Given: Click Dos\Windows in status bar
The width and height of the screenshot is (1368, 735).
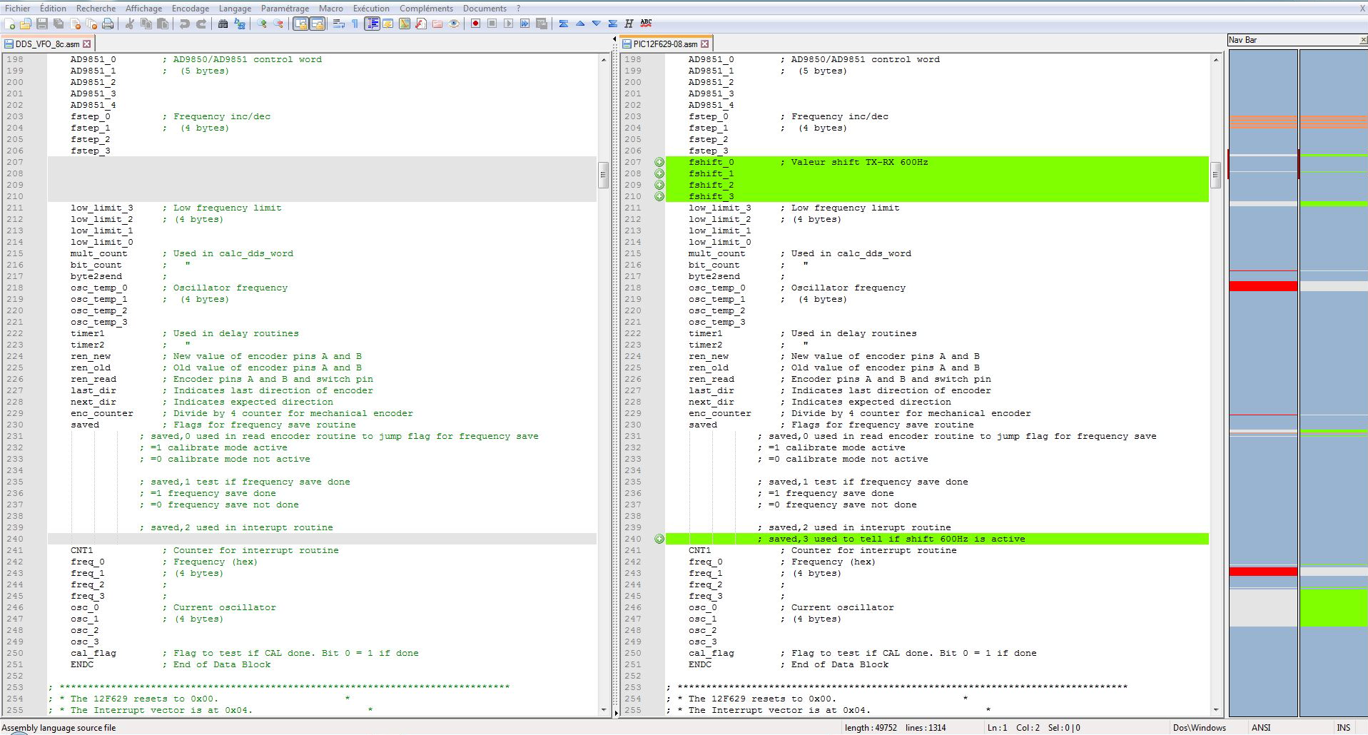Looking at the screenshot, I should (x=1199, y=728).
